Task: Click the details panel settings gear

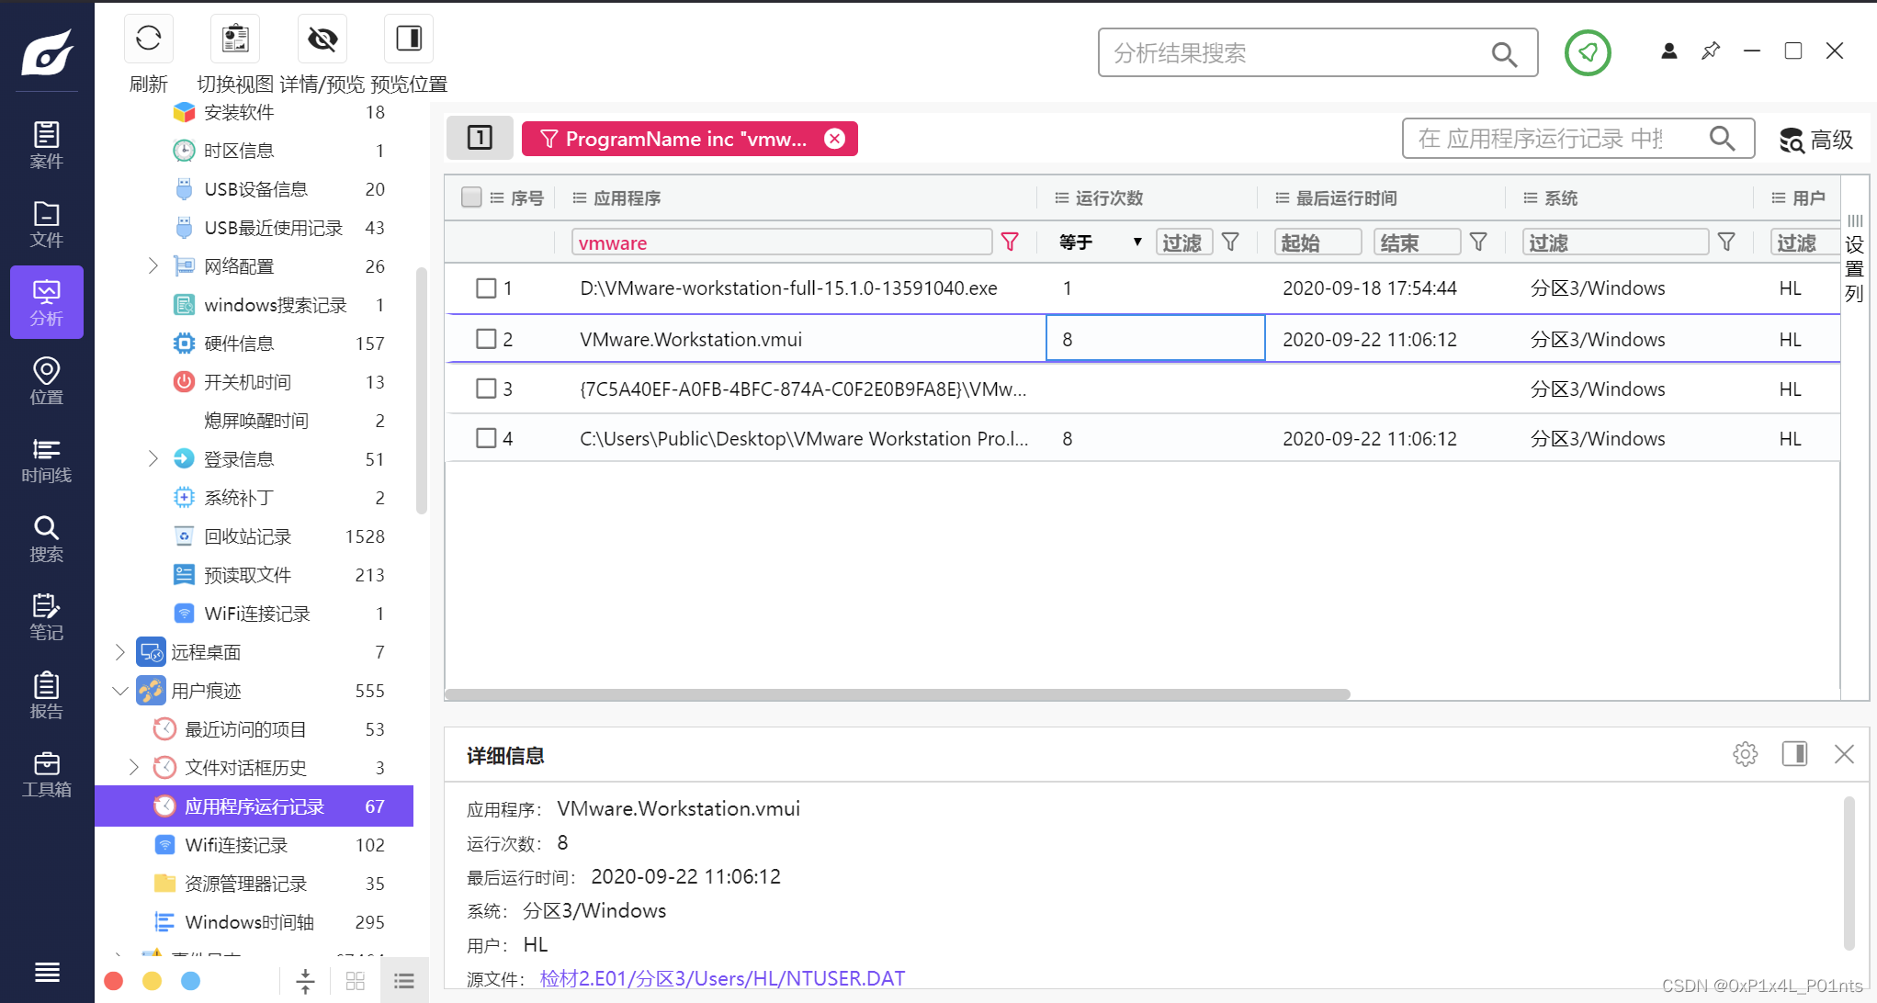Action: coord(1745,754)
